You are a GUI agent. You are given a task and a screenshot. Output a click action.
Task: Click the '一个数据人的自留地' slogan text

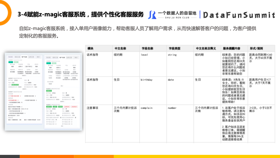(177, 13)
